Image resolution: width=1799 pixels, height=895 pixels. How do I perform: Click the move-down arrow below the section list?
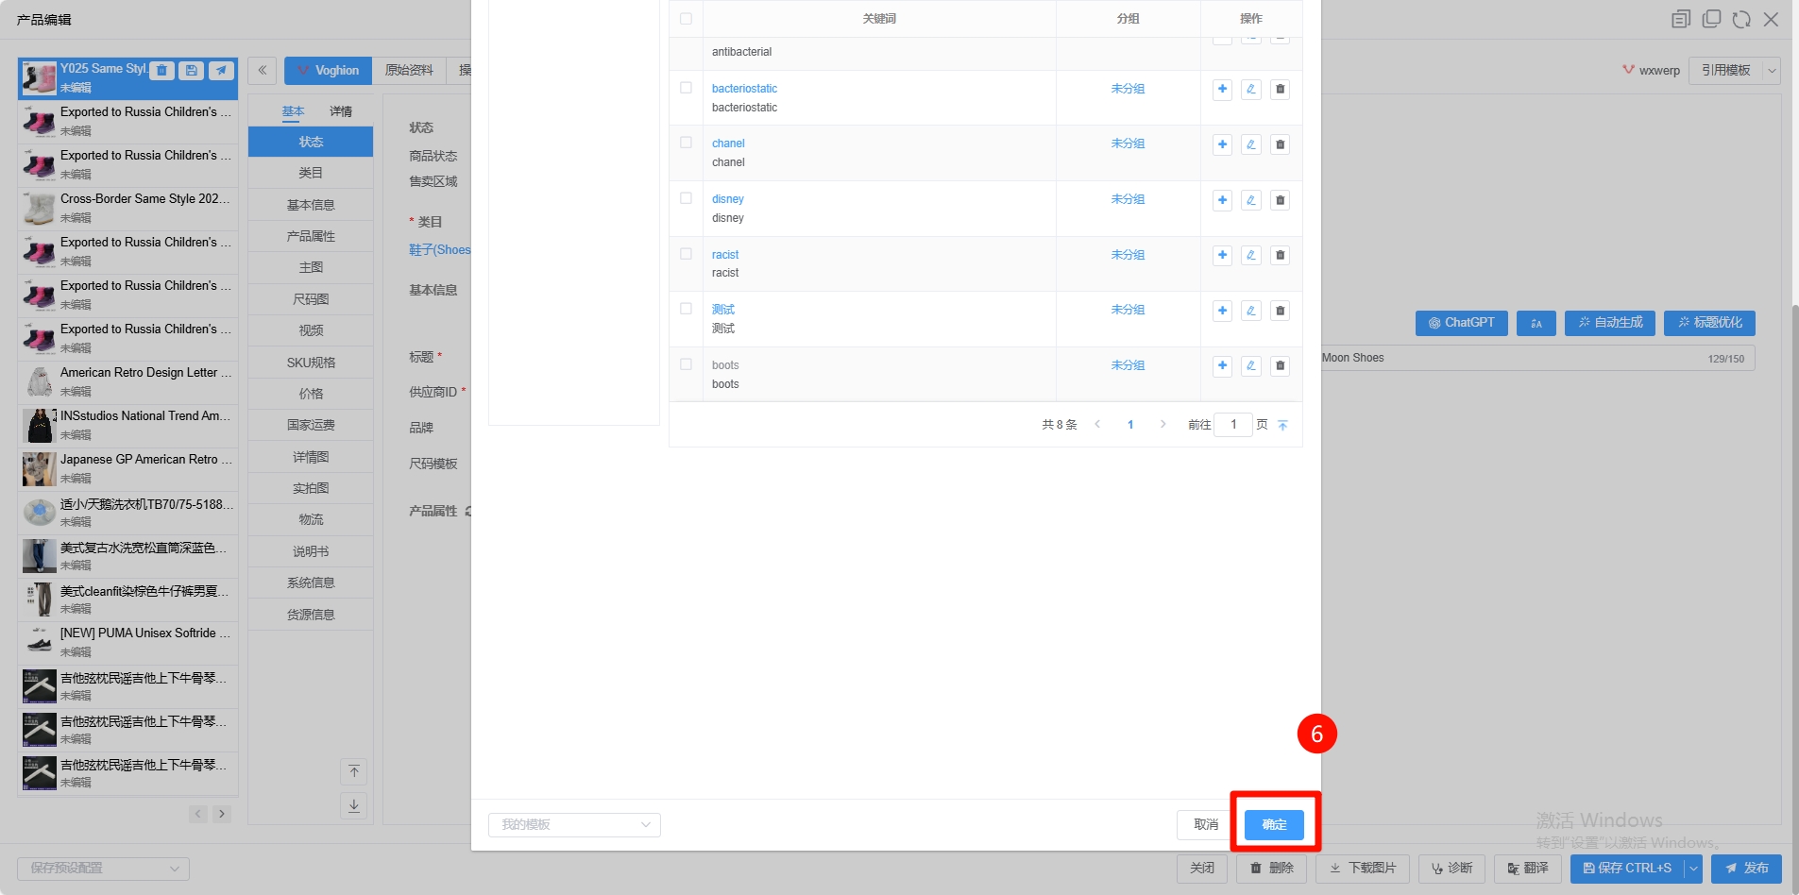point(354,805)
